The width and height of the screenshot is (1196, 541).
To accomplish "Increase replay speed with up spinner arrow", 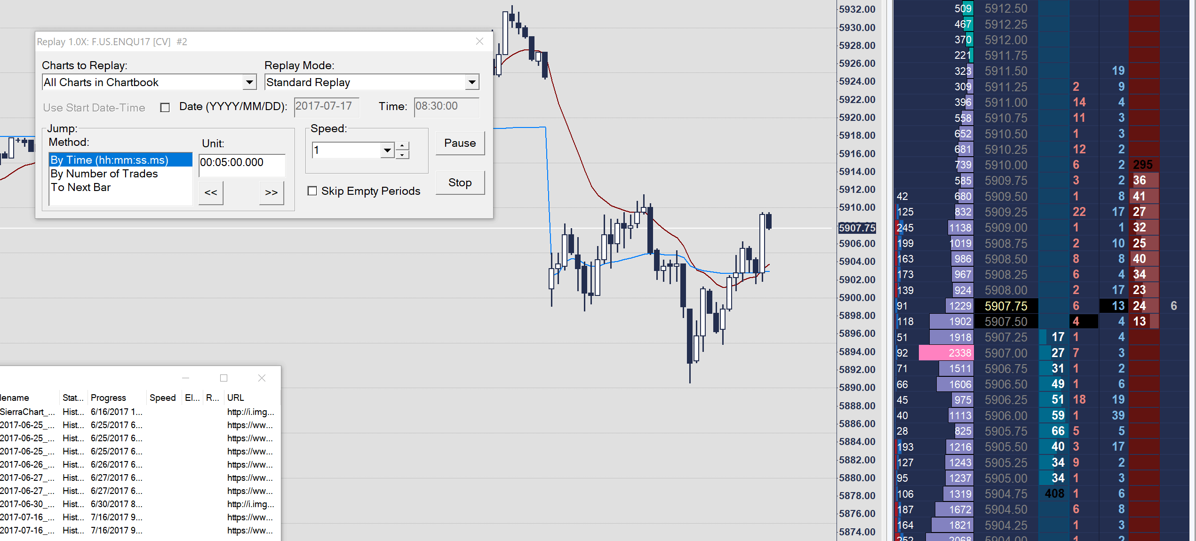I will 402,146.
